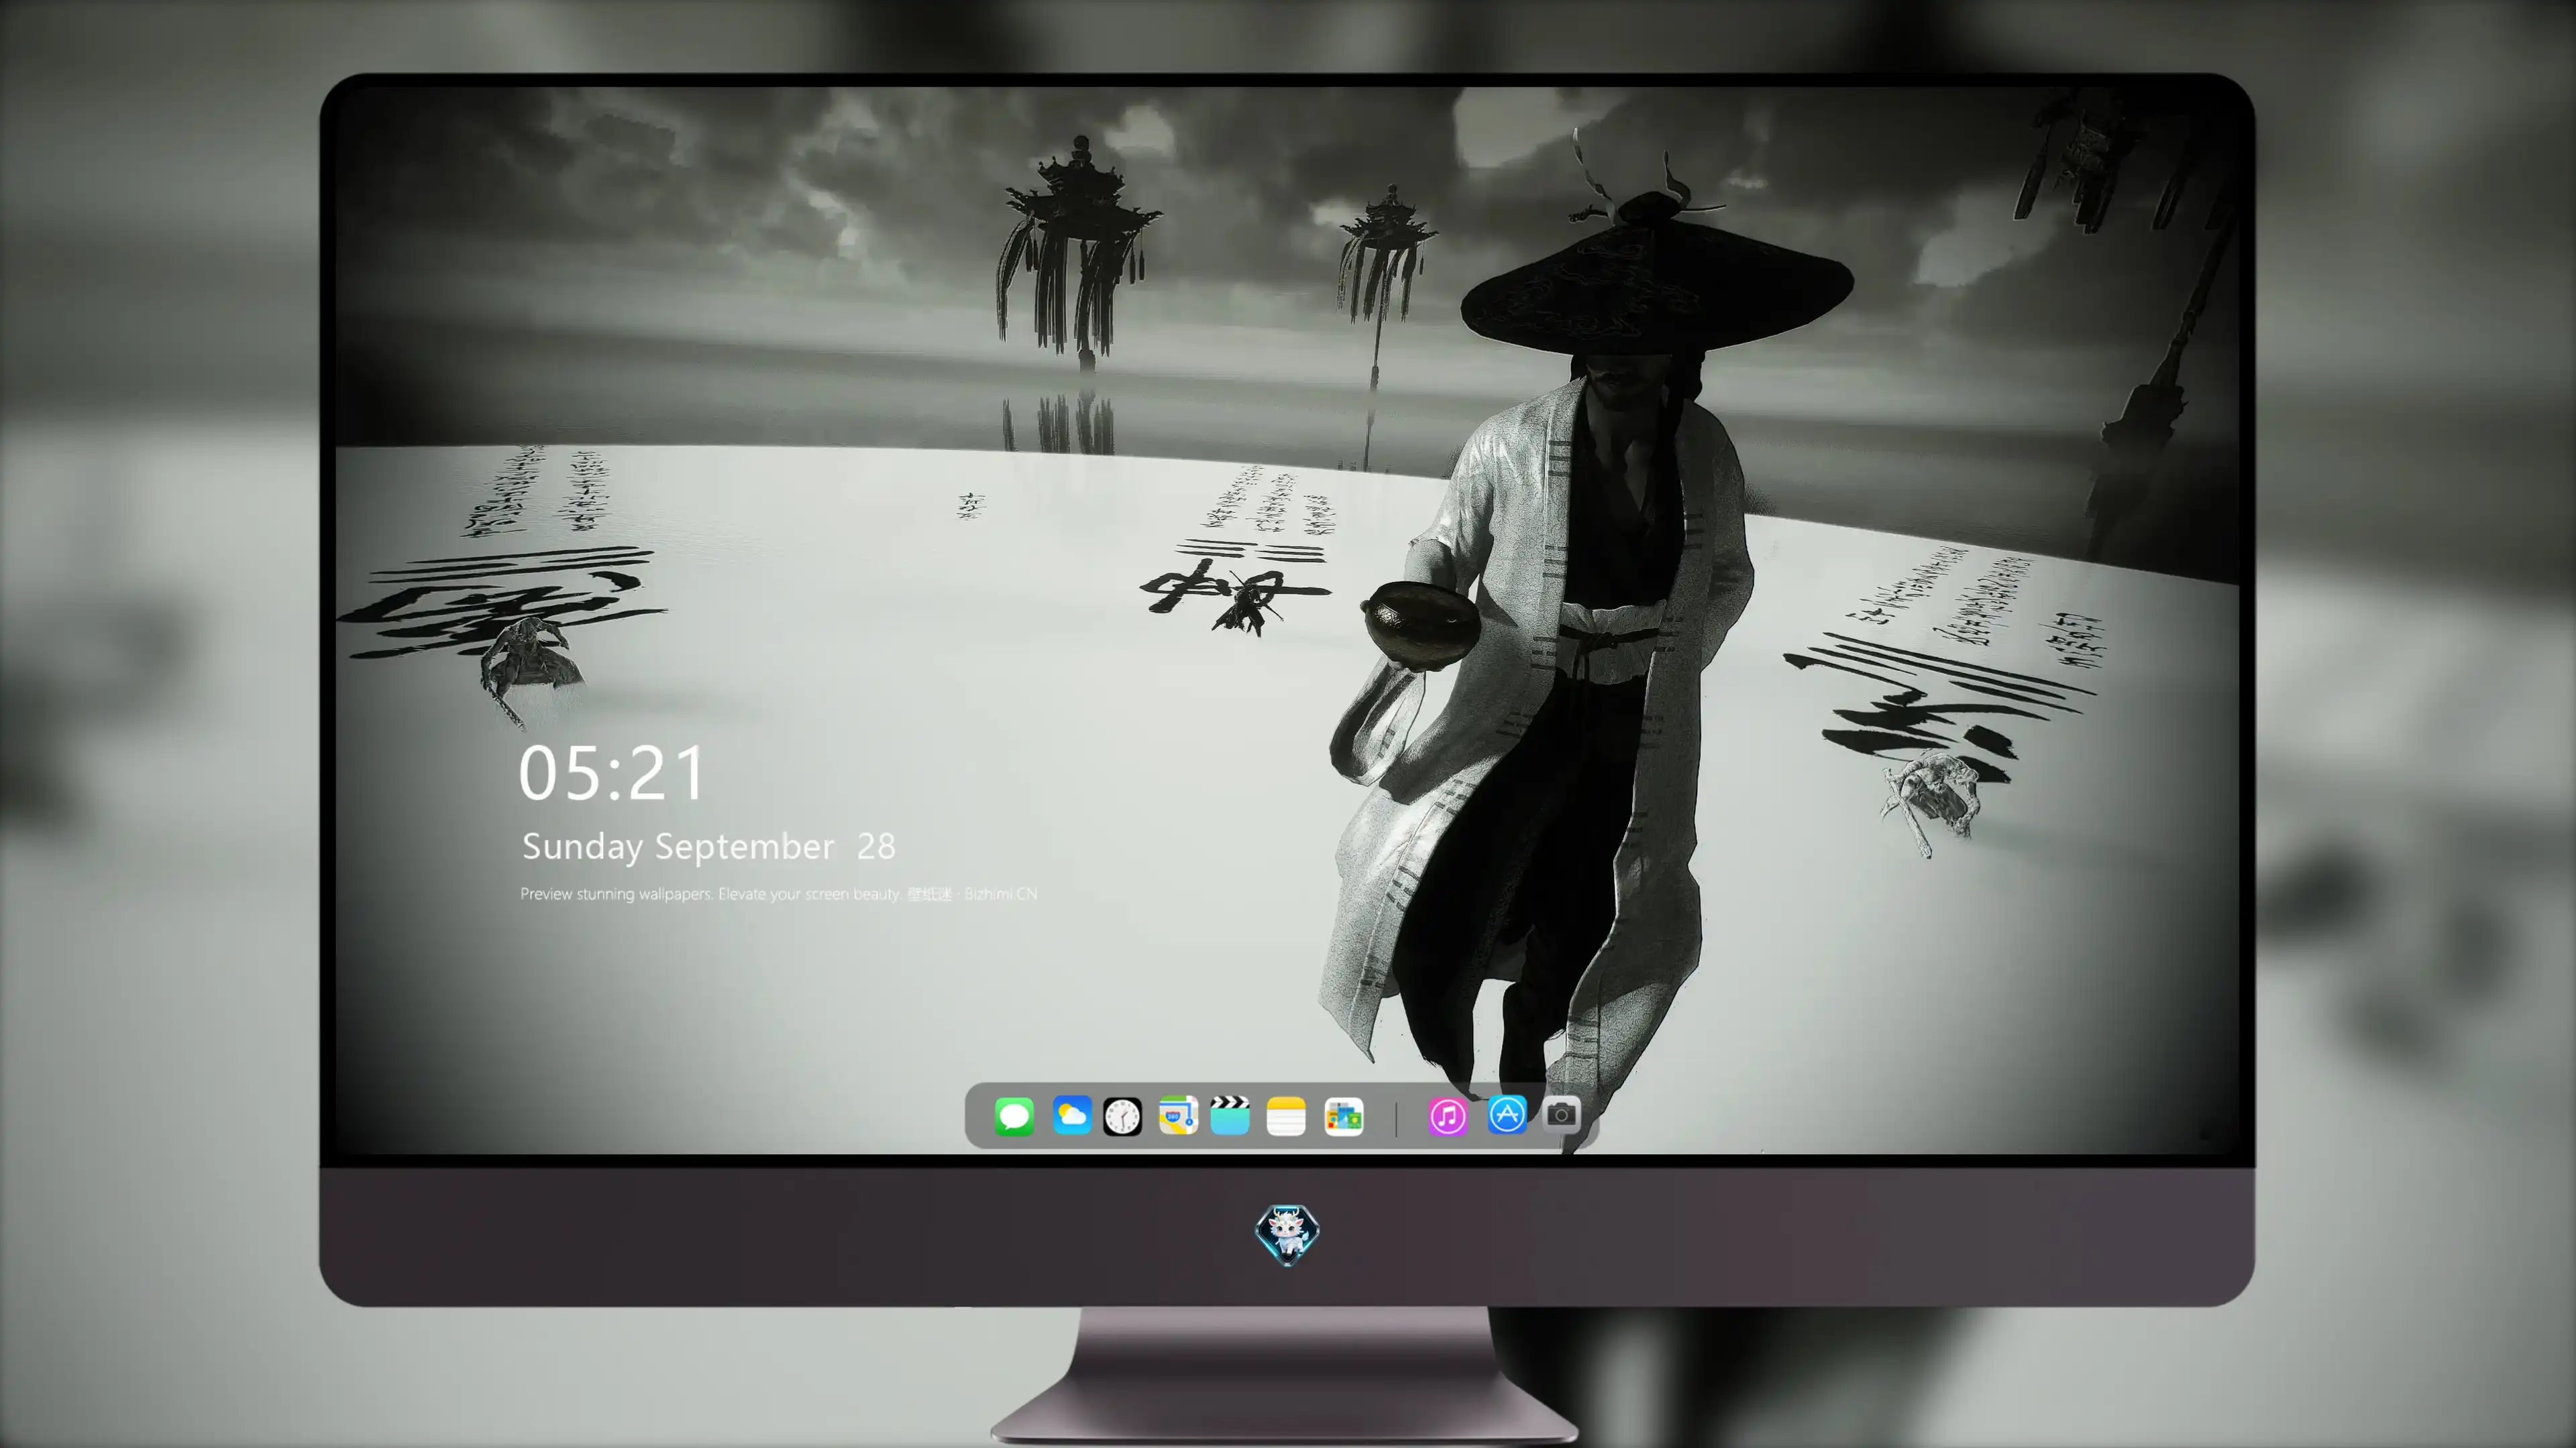Open the App Store from the dock
Viewport: 2576px width, 1448px height.
(x=1507, y=1115)
